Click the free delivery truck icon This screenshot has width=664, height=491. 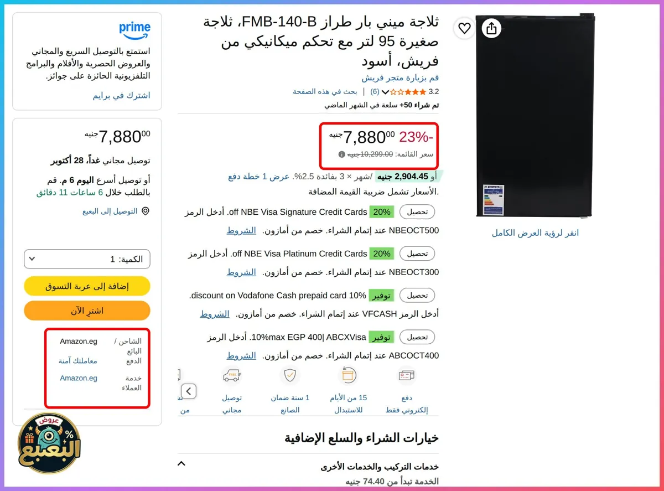click(x=232, y=376)
